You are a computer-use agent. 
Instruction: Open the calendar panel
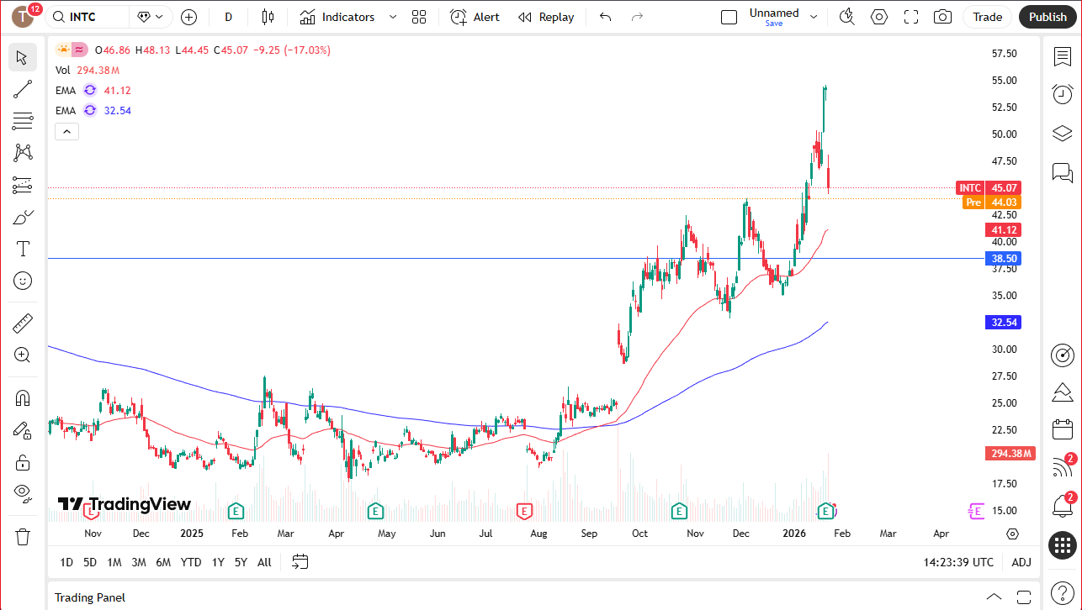coord(1063,429)
